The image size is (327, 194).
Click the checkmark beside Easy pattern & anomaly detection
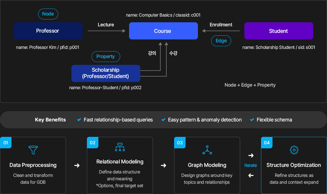(163, 120)
